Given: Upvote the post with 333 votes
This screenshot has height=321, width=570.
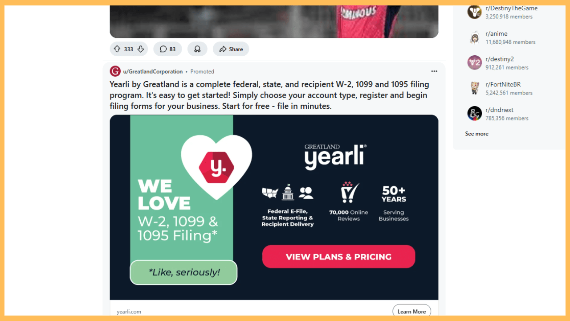Looking at the screenshot, I should [x=117, y=49].
